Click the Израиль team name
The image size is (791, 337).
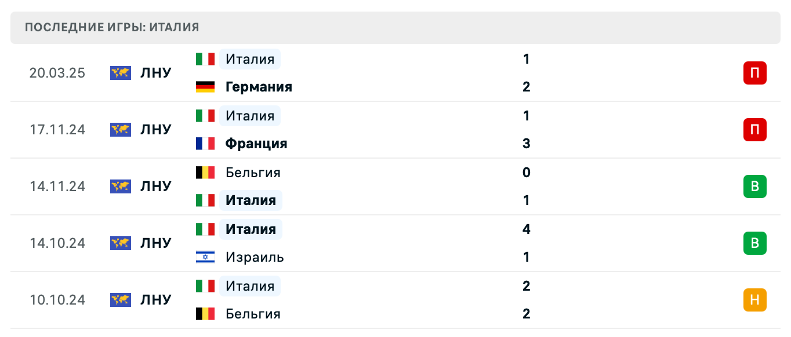[255, 257]
